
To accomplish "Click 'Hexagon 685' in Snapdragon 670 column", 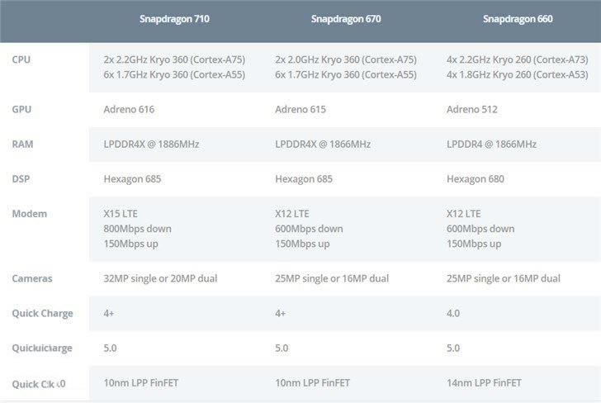I will coord(304,179).
